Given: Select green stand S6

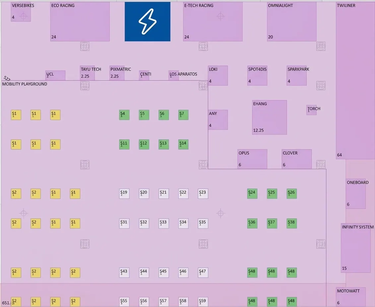Looking at the screenshot, I should 164,115.
